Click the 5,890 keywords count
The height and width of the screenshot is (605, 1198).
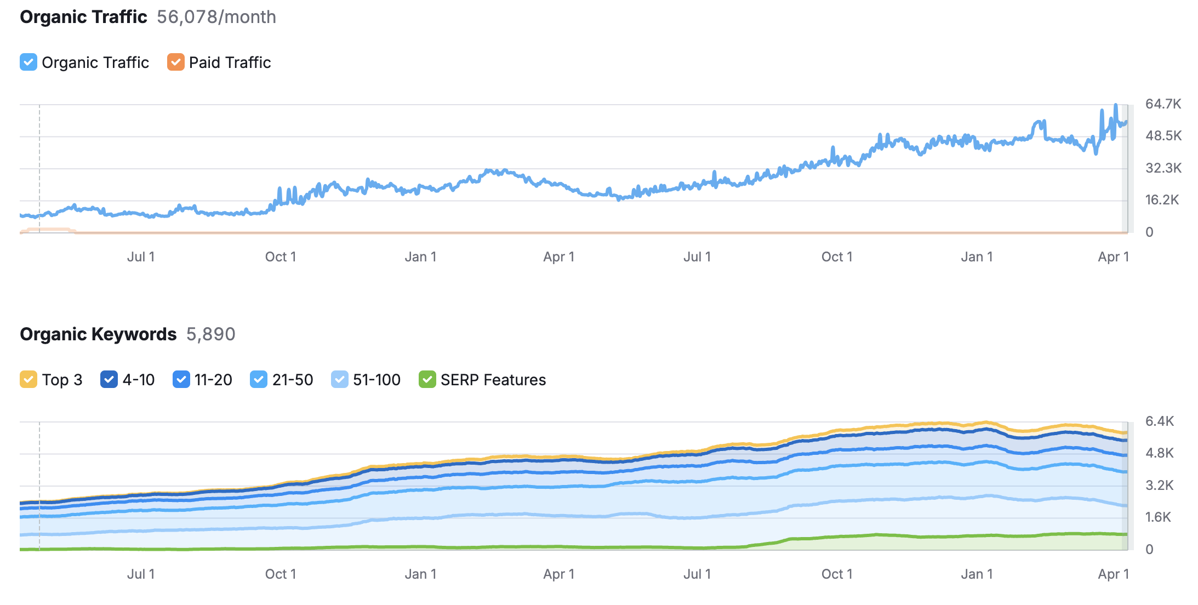point(210,334)
